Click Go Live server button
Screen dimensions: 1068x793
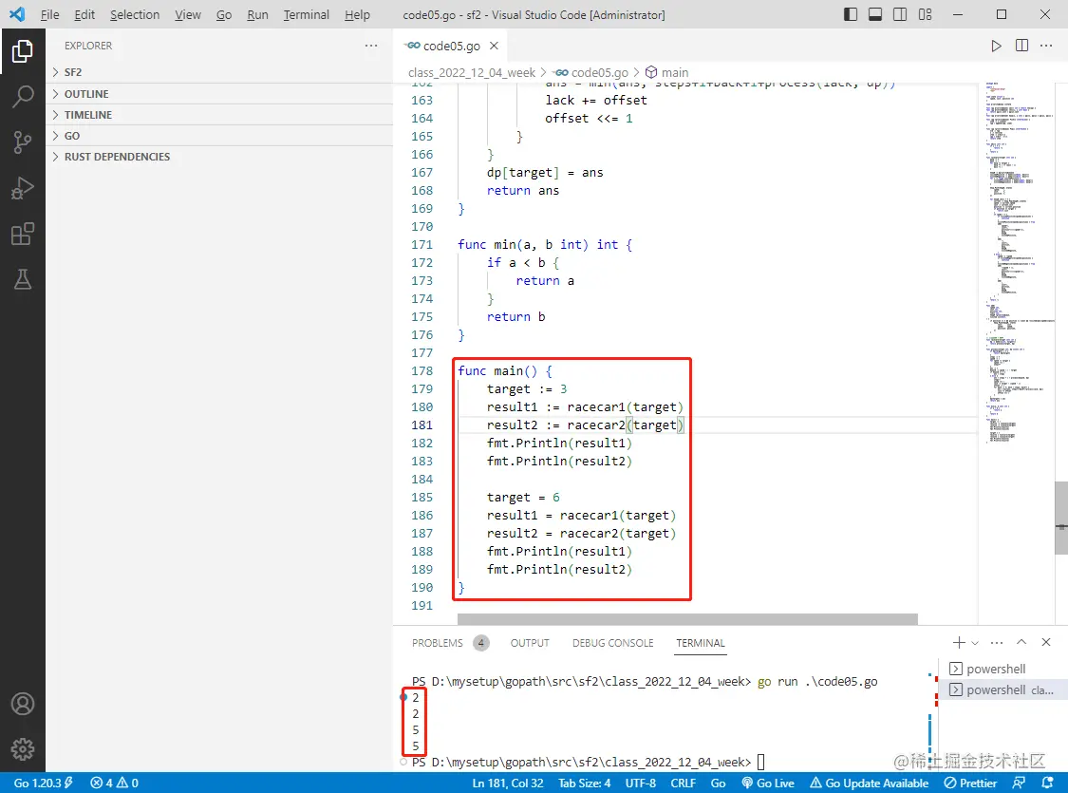768,783
